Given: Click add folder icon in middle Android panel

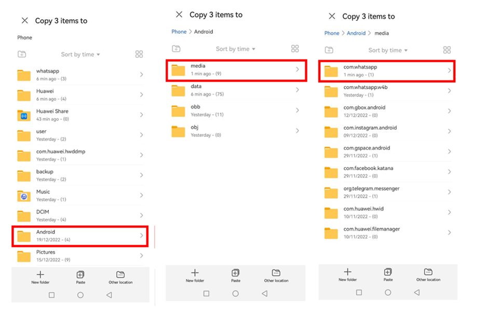Looking at the screenshot, I should [176, 49].
